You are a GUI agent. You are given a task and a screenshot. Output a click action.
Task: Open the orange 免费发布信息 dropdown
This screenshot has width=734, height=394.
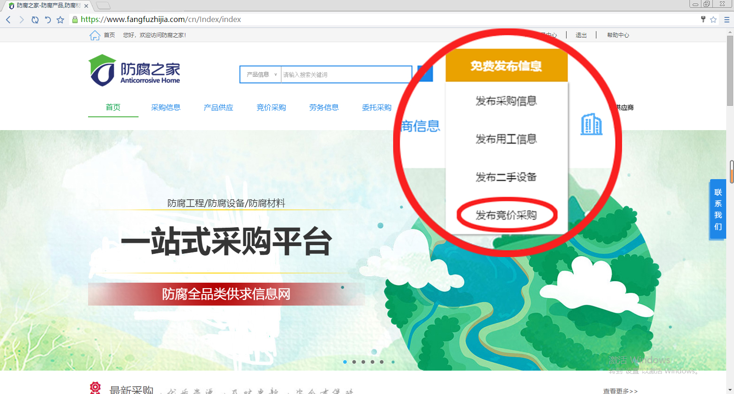tap(506, 66)
